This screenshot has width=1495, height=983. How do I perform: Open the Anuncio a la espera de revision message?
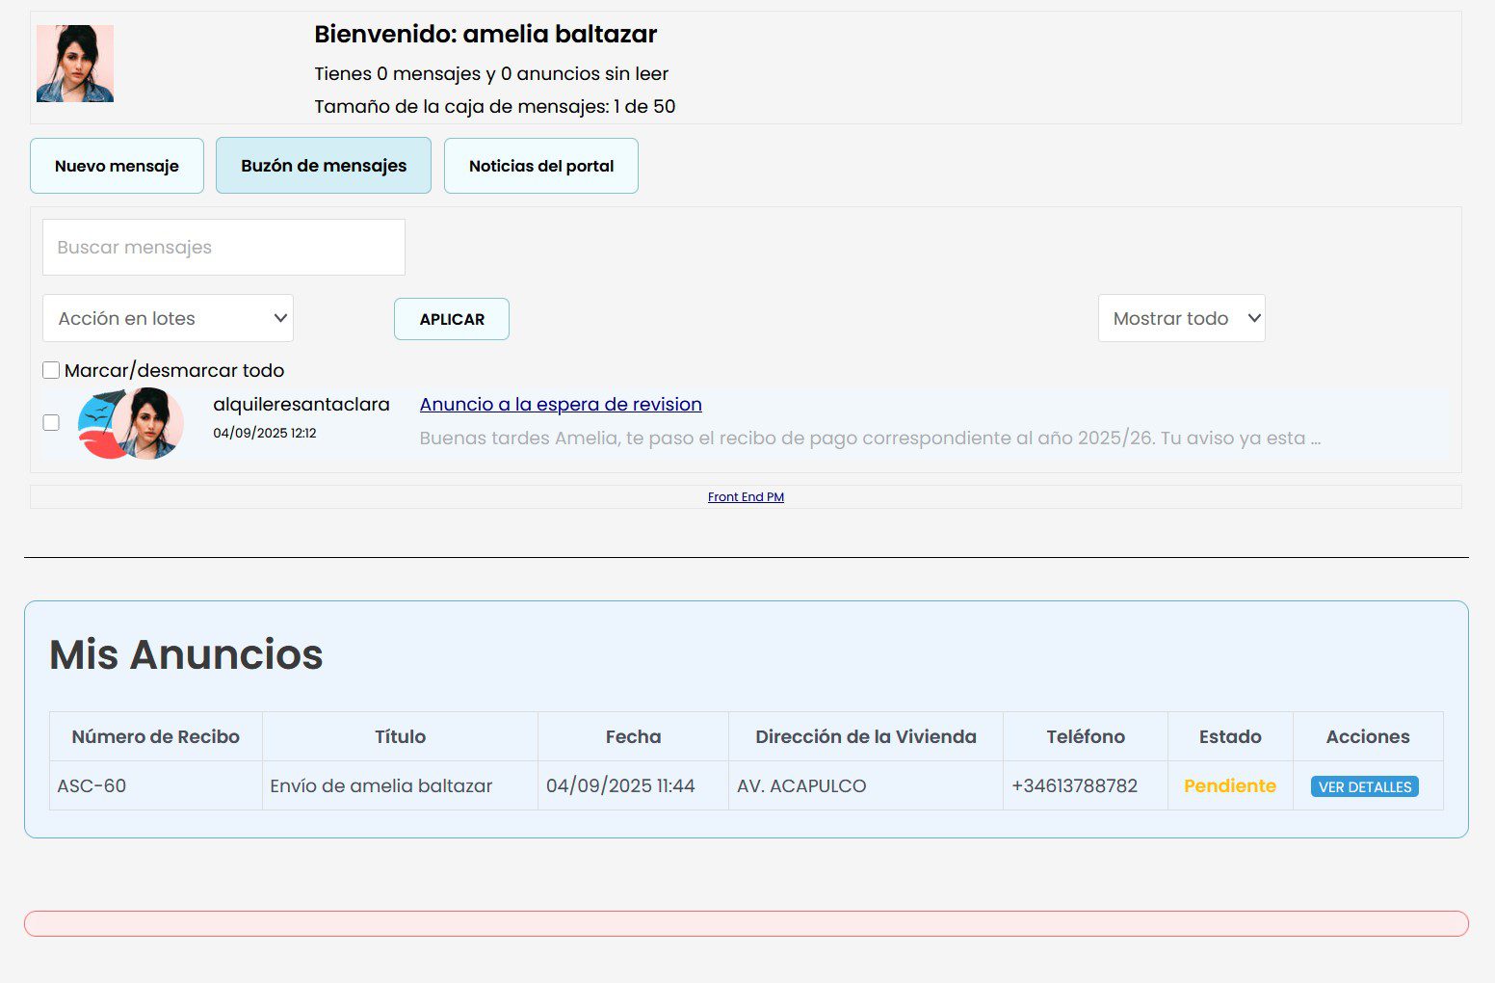click(561, 405)
